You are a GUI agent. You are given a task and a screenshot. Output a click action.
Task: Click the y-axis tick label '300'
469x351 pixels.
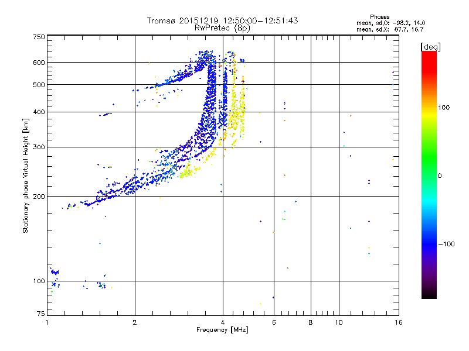(x=39, y=147)
